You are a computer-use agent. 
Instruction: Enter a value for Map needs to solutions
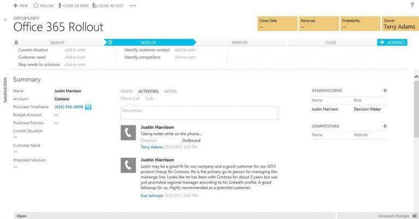[x=75, y=65]
